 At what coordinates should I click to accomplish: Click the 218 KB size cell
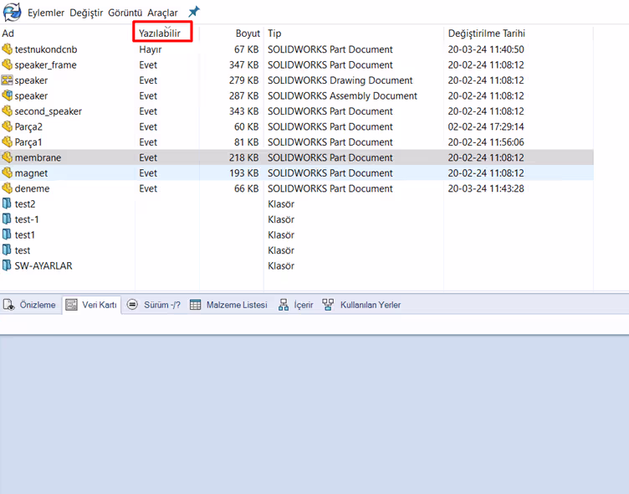coord(244,157)
